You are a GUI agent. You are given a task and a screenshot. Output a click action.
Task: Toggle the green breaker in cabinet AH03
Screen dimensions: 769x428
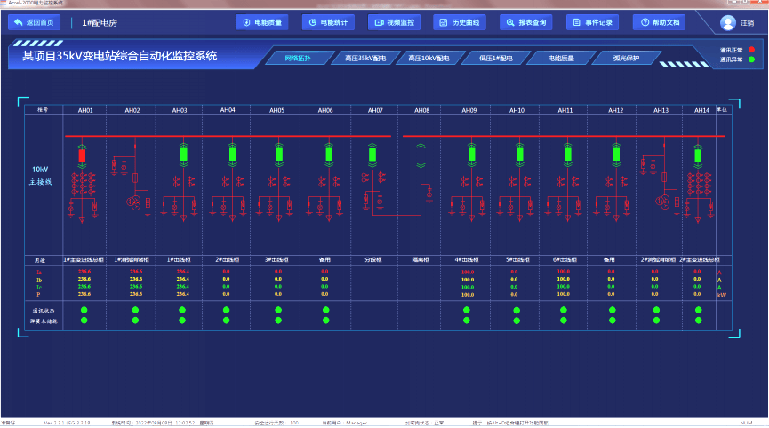click(183, 156)
